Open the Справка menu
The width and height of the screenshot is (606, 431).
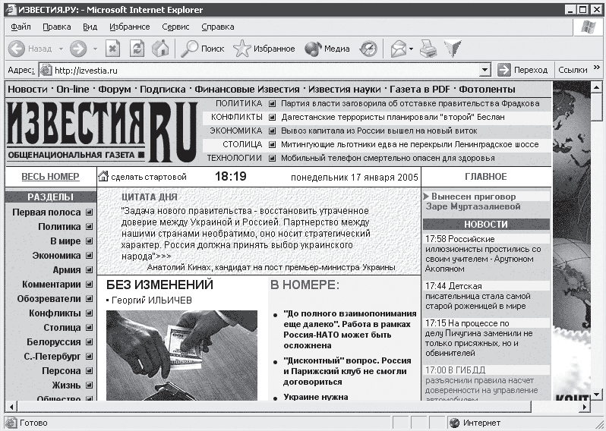tap(218, 27)
